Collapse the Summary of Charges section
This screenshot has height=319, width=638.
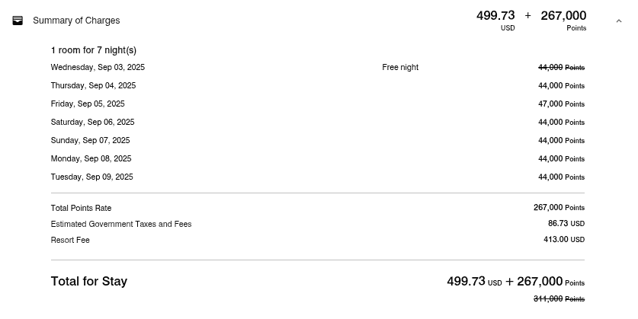tap(619, 21)
